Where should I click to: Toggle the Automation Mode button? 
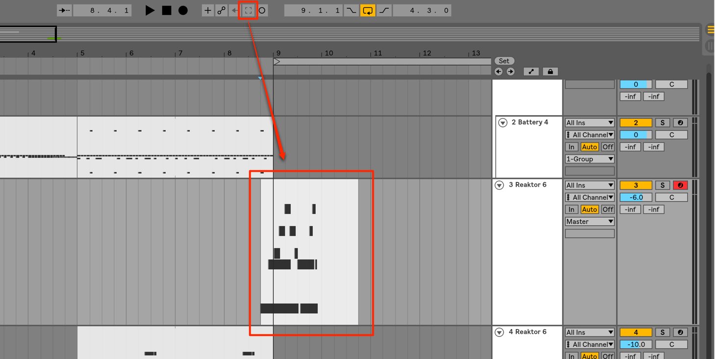(531, 72)
